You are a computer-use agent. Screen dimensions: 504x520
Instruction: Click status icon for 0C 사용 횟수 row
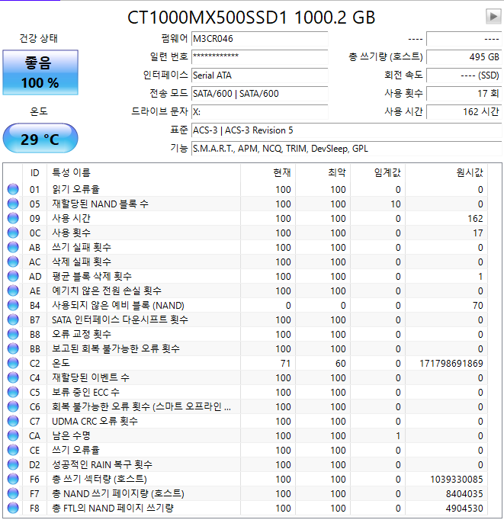click(x=13, y=233)
